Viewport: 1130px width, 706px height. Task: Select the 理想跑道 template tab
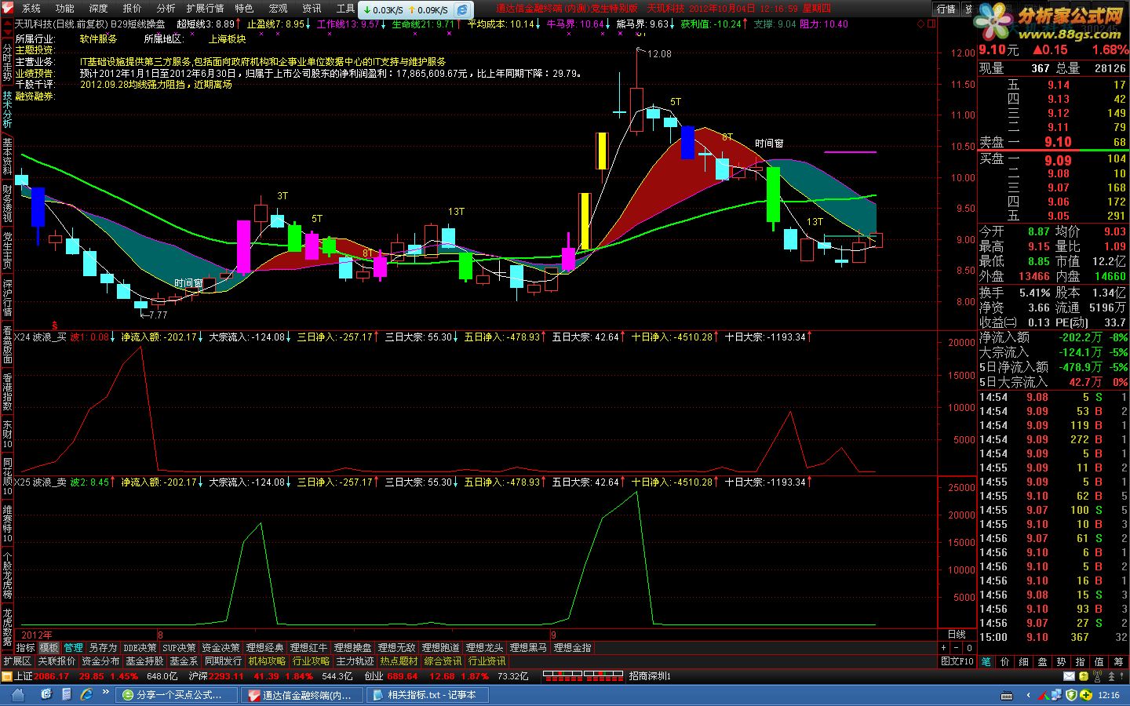(440, 648)
